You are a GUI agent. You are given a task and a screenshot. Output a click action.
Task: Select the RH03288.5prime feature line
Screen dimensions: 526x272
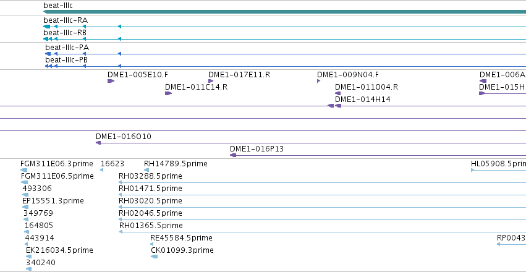[x=323, y=182]
